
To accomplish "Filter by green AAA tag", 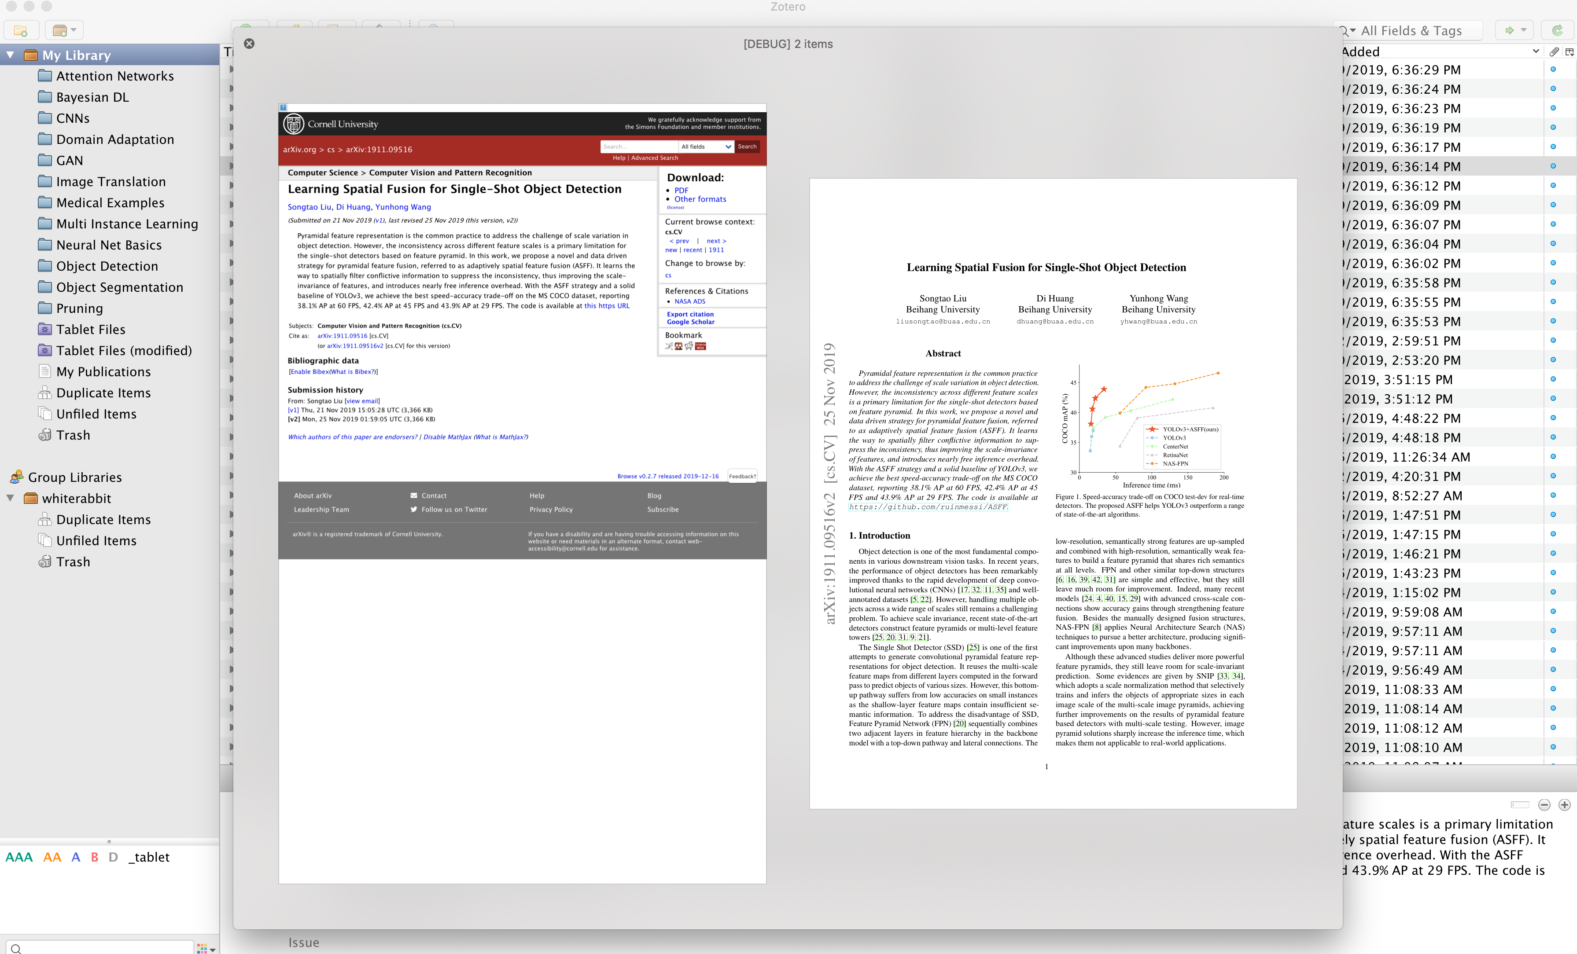I will click(19, 857).
